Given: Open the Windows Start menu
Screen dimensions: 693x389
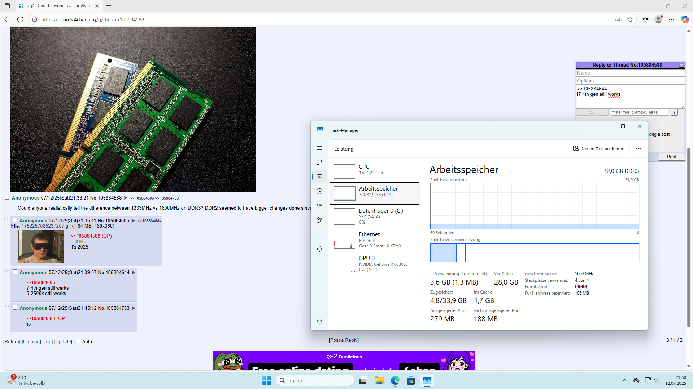Looking at the screenshot, I should coord(266,380).
